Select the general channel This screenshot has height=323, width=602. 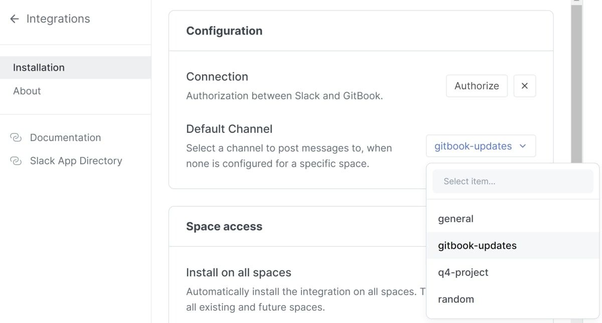tap(456, 219)
